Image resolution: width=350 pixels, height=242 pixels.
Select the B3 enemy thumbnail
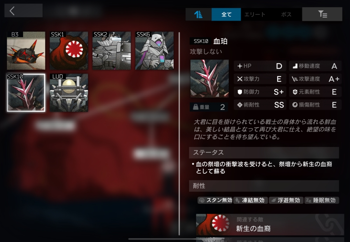26,51
